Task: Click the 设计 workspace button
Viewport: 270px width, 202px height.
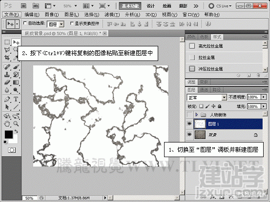Action: (150, 6)
